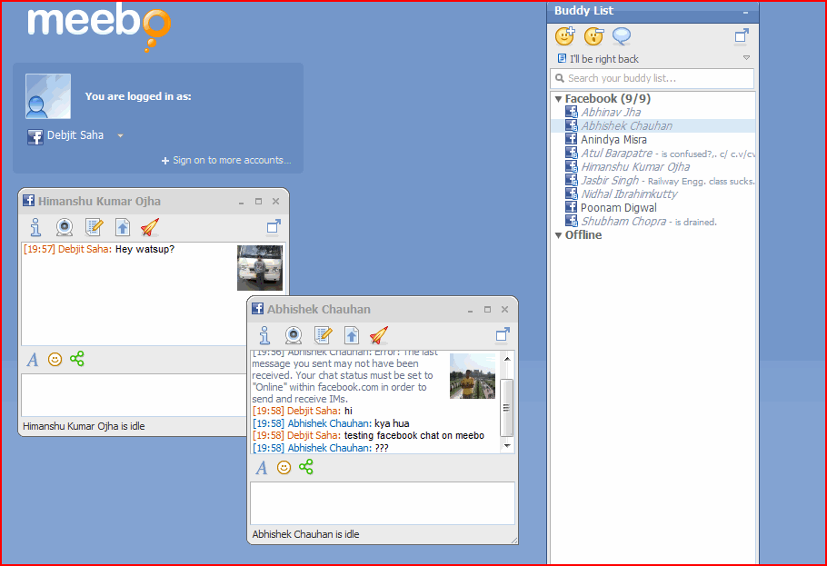Click the Abhishek Chauhan chat title bar

383,309
